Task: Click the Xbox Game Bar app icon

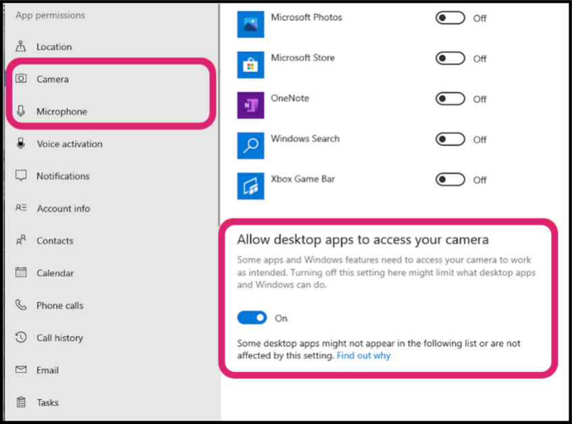Action: tap(251, 186)
